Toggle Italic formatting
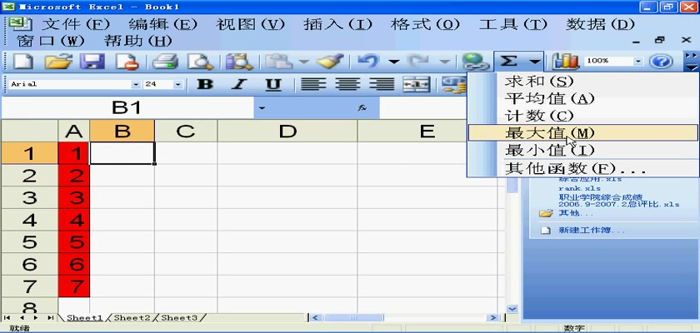 [x=239, y=84]
